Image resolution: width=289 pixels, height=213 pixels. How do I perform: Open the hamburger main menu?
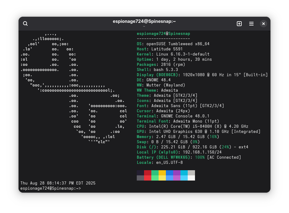pyautogui.click(x=251, y=24)
